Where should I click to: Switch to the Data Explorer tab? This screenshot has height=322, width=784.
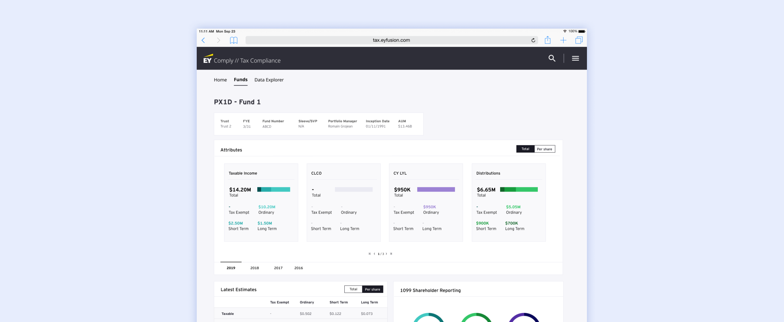click(269, 80)
